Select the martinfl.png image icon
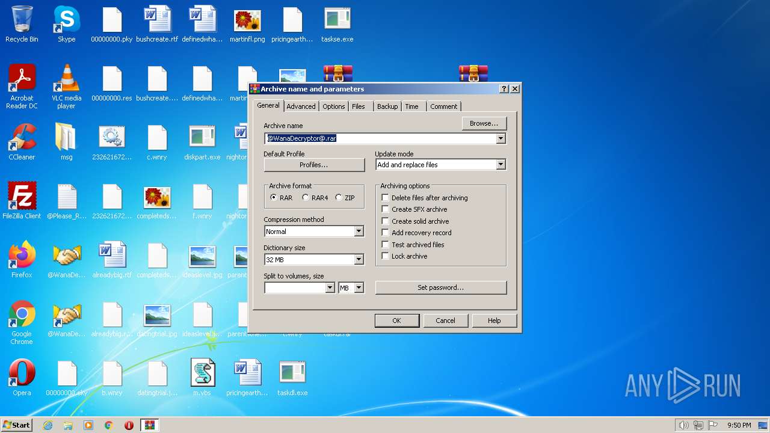 [247, 25]
